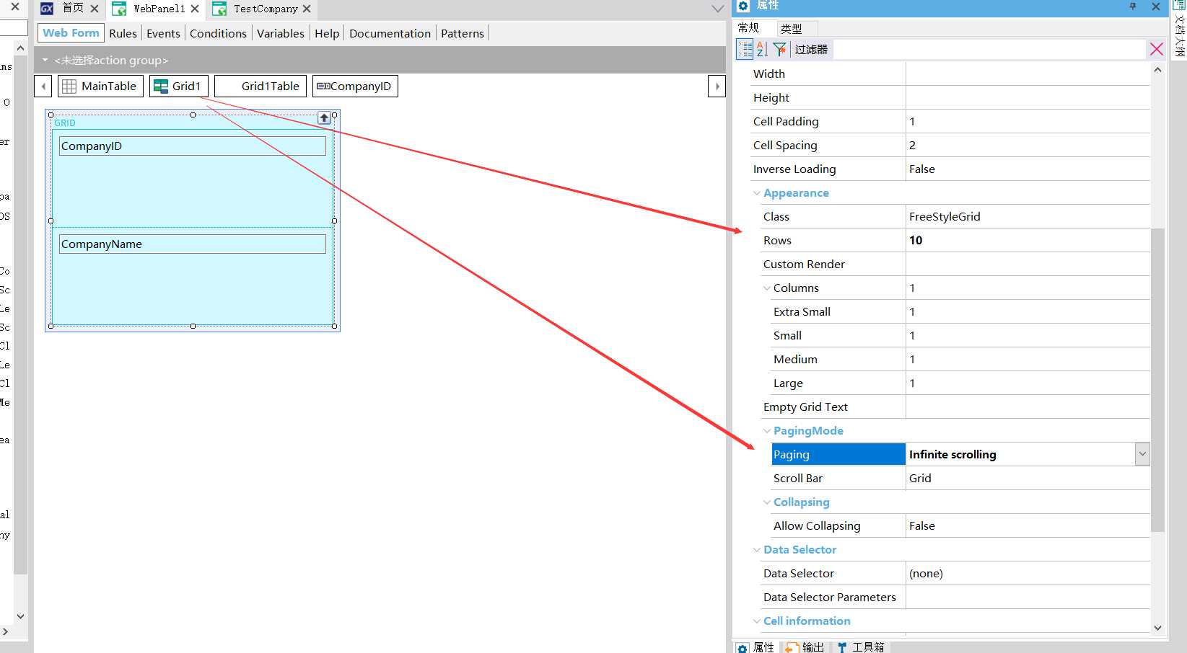Sort properties alphabetically with A-Z icon
1187x653 pixels.
tap(762, 49)
